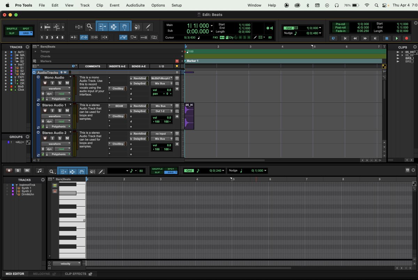Select the Pencil tool in the main toolbar
418x280 pixels.
point(148,27)
